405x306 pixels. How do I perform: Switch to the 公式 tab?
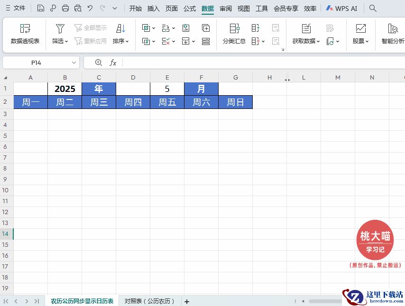coord(190,9)
